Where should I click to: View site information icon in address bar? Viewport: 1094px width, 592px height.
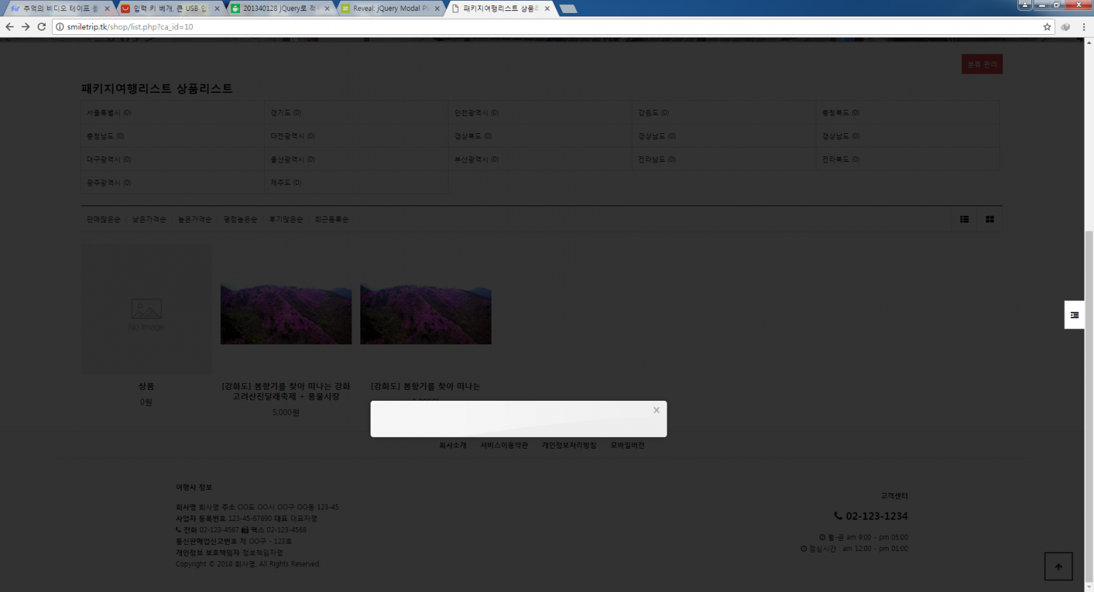coord(59,27)
